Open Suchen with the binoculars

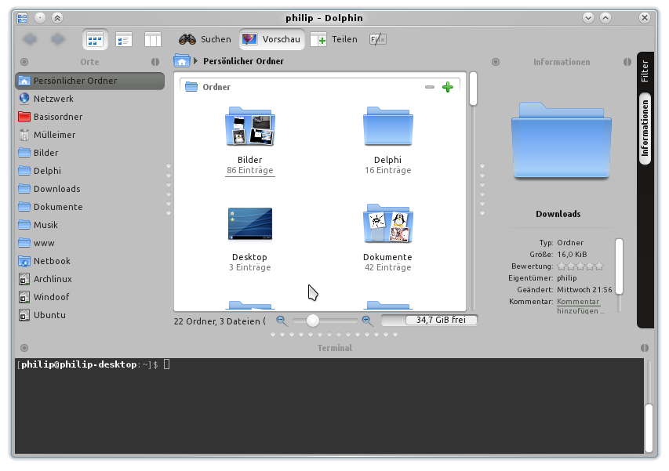pos(205,39)
